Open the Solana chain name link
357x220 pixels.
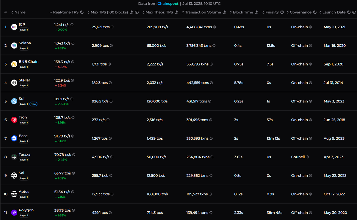coord(25,43)
